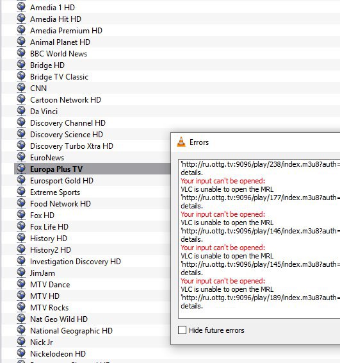Click the globe icon beside EuroNews
340x363 pixels.
pyautogui.click(x=21, y=157)
